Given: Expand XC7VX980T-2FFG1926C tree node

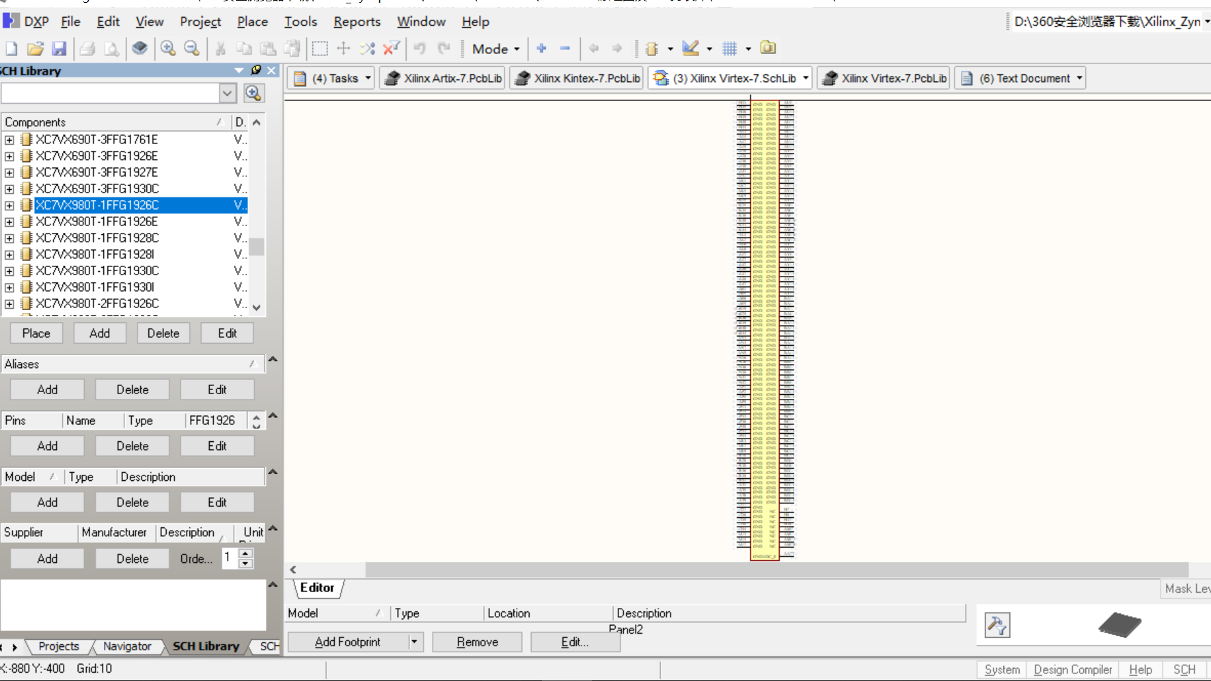Looking at the screenshot, I should click(x=10, y=303).
